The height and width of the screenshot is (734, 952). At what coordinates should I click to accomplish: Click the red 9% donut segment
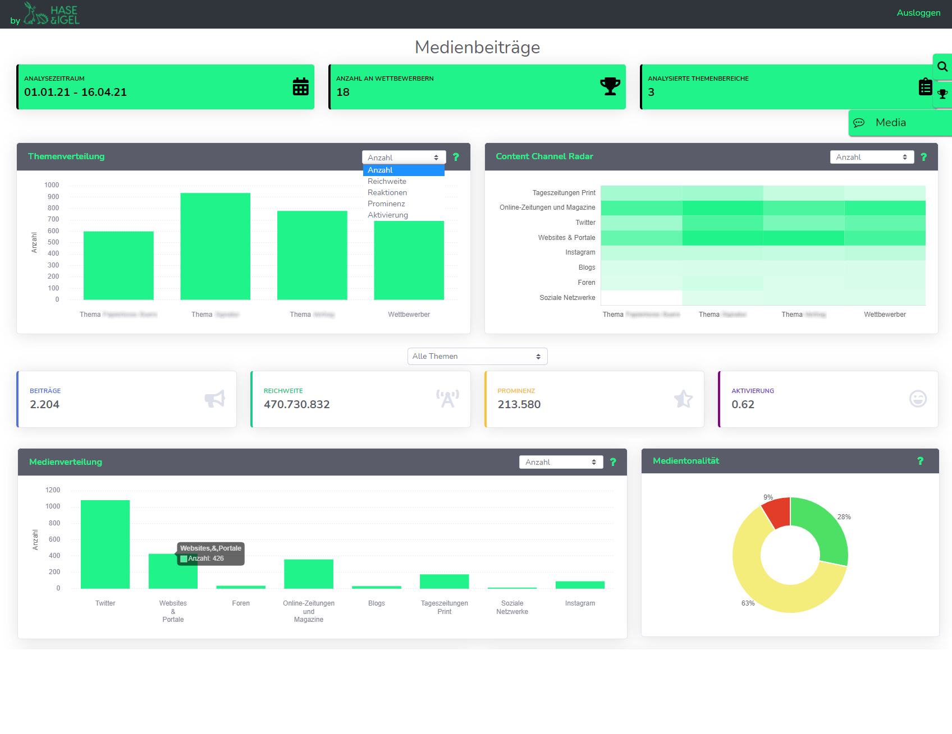tap(779, 511)
